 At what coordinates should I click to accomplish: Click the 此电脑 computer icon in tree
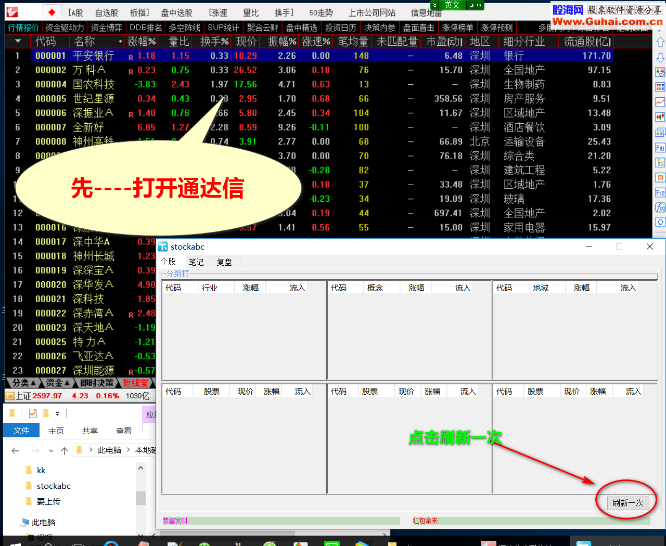(25, 522)
